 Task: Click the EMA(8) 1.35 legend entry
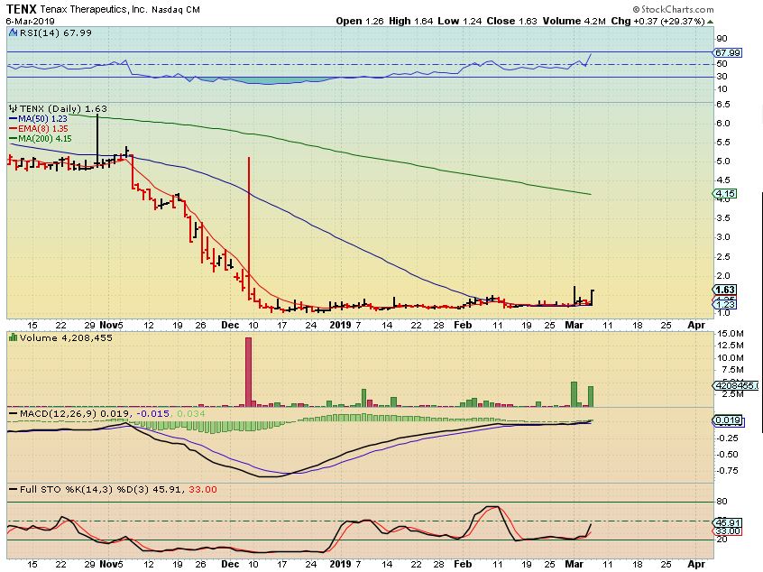[x=39, y=128]
